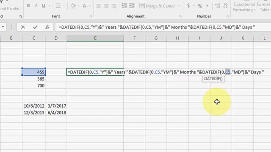The image size is (271, 152).
Task: Increase Decimal places
Action: [x=218, y=6]
